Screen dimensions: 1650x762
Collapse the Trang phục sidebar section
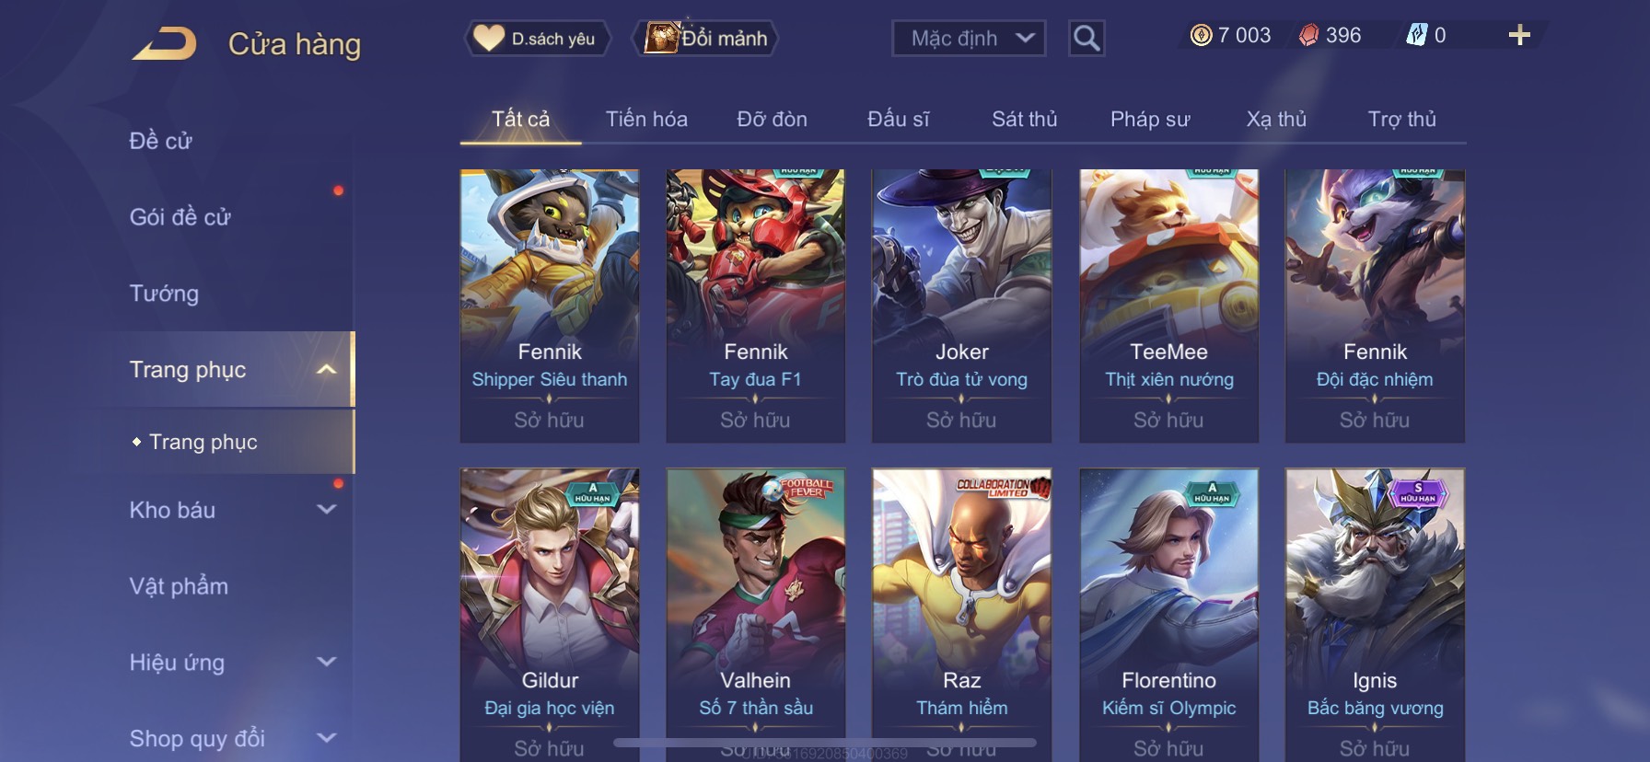(327, 369)
